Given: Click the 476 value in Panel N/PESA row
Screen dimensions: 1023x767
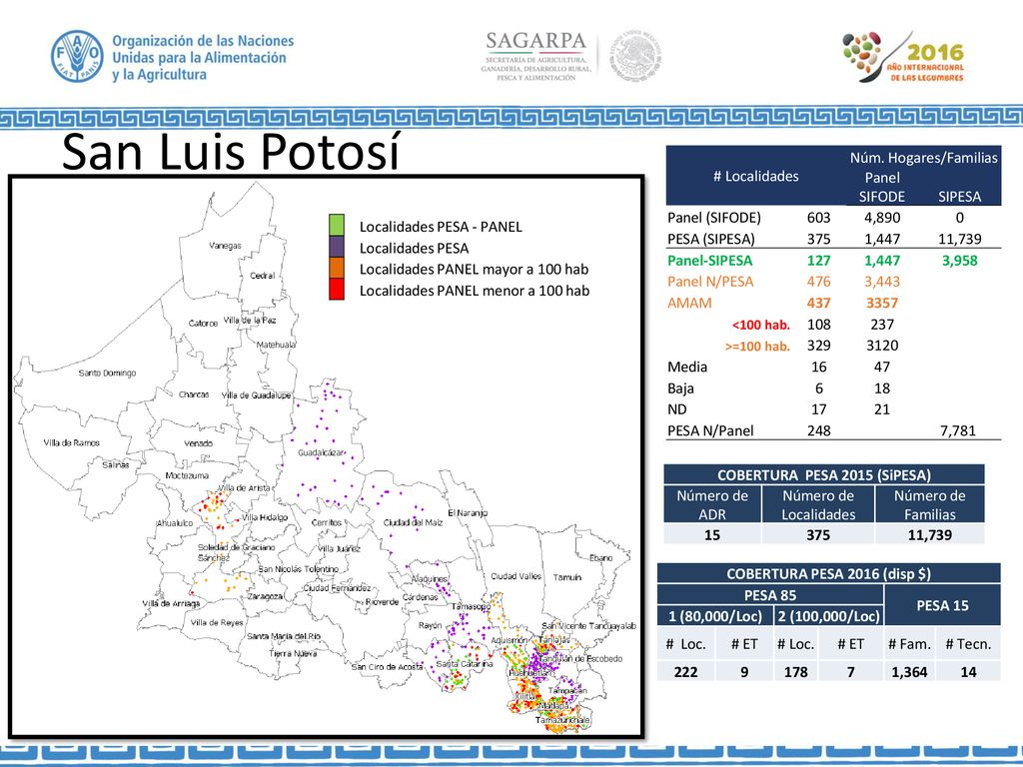Looking at the screenshot, I should pos(819,282).
